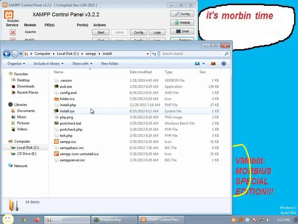Open XAMPP main Config button
Screen dimensions: 298x224
coord(182,14)
